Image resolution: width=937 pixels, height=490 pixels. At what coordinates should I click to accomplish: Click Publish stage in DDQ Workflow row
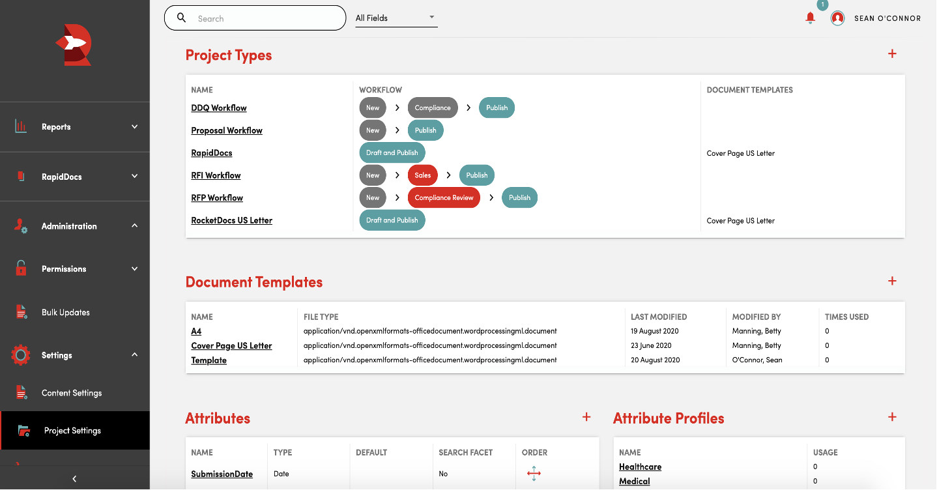tap(497, 108)
